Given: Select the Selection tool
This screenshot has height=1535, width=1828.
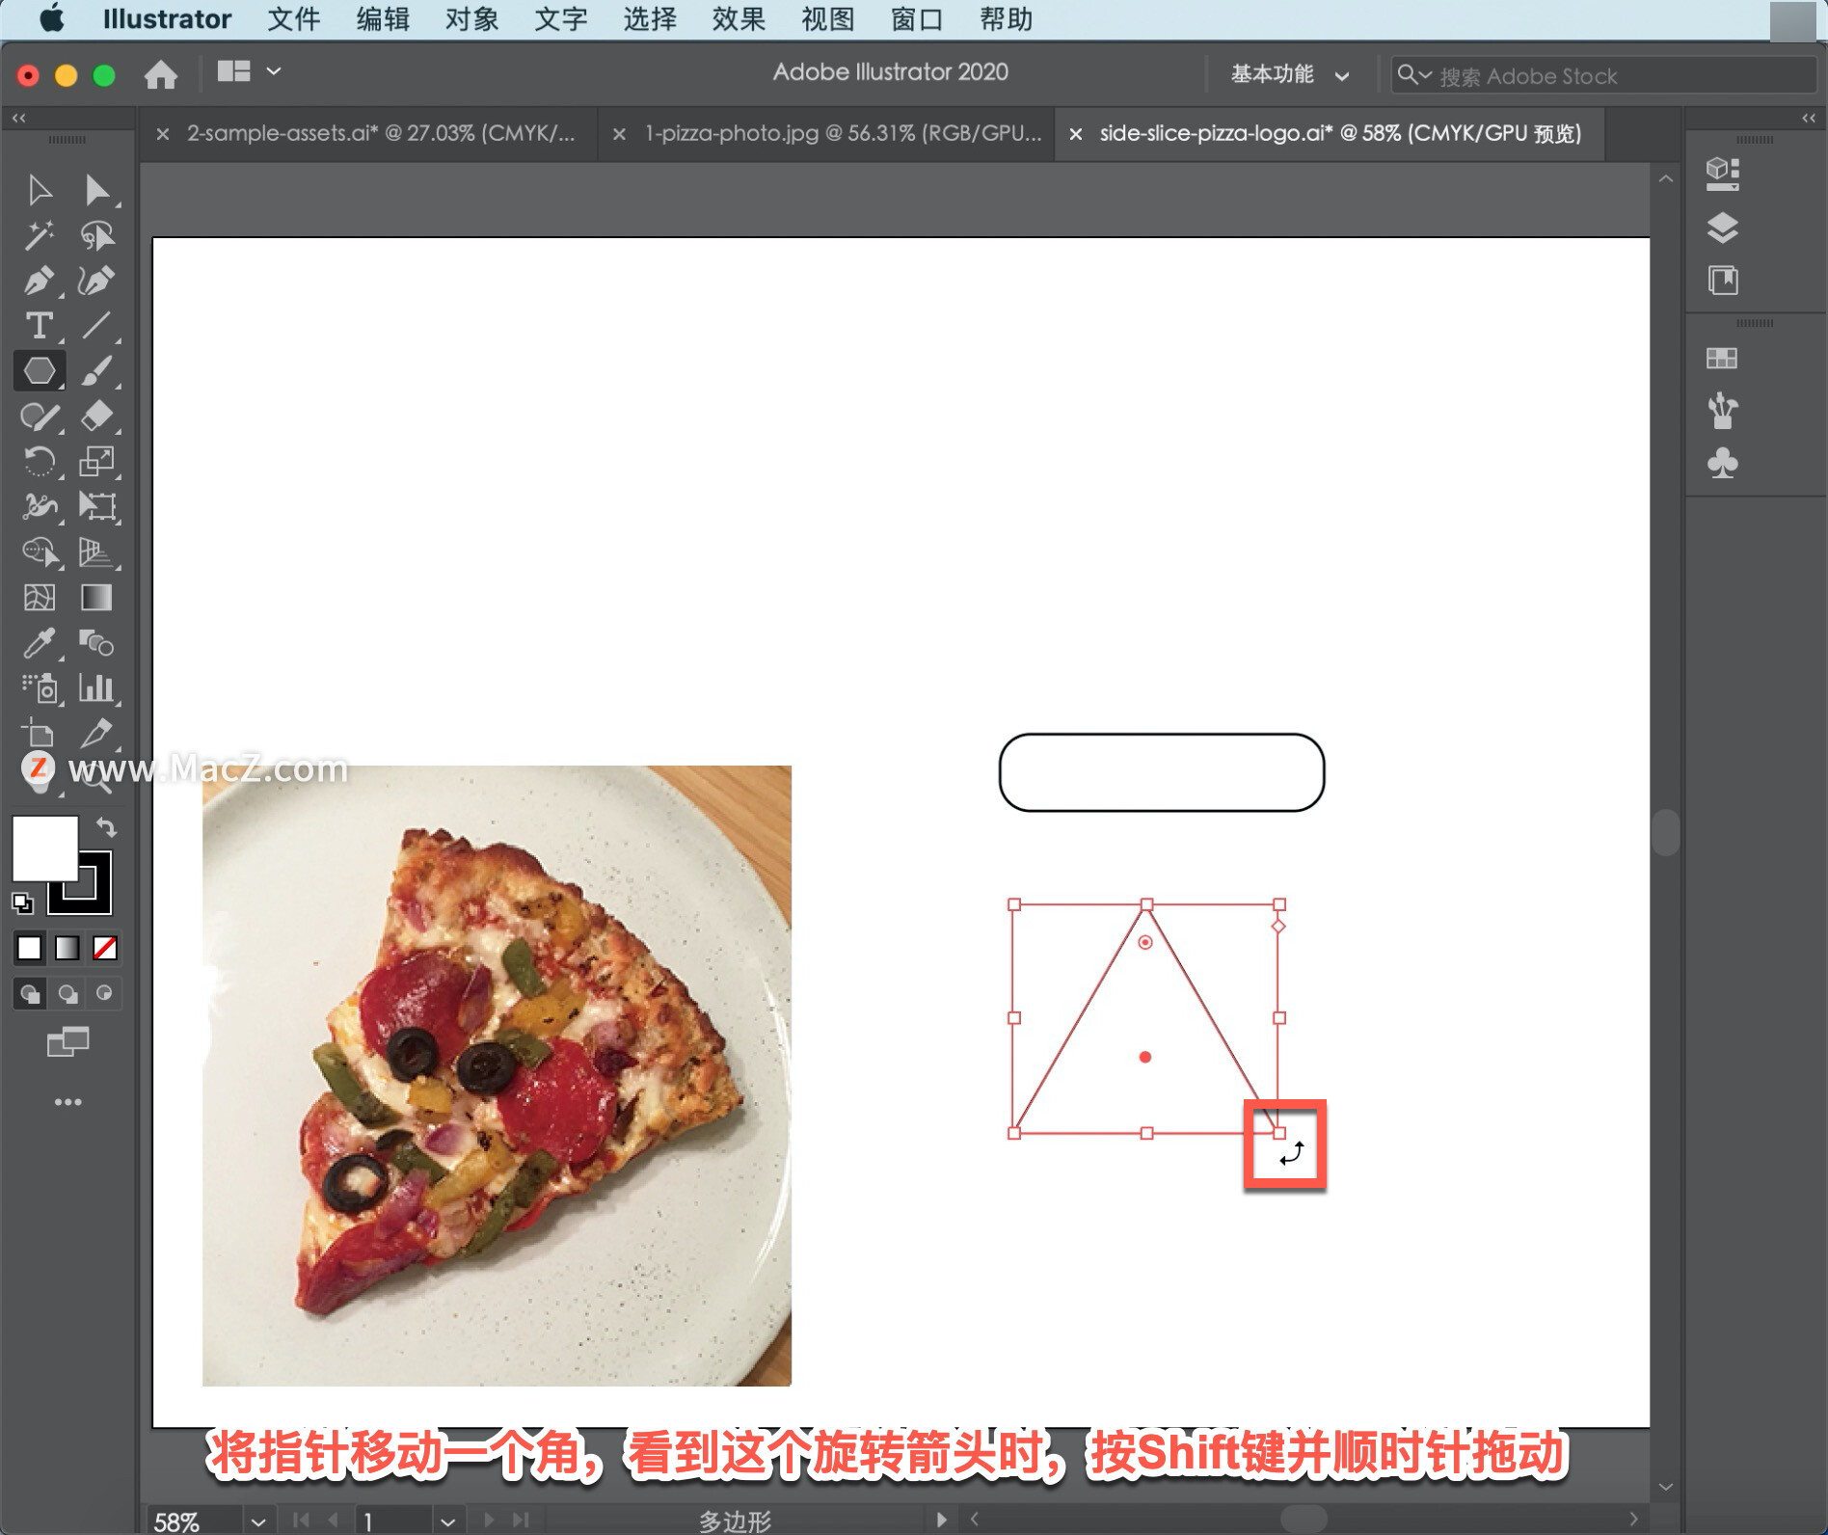Looking at the screenshot, I should pos(40,190).
